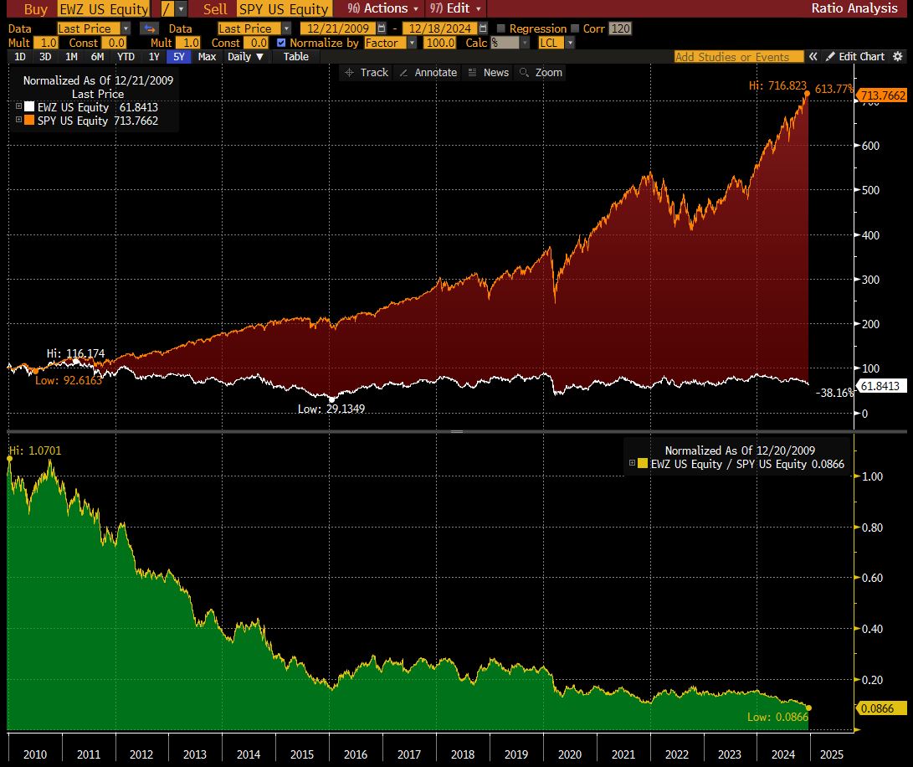Click the first Const 0.0 field
The height and width of the screenshot is (767, 913).
pyautogui.click(x=114, y=43)
